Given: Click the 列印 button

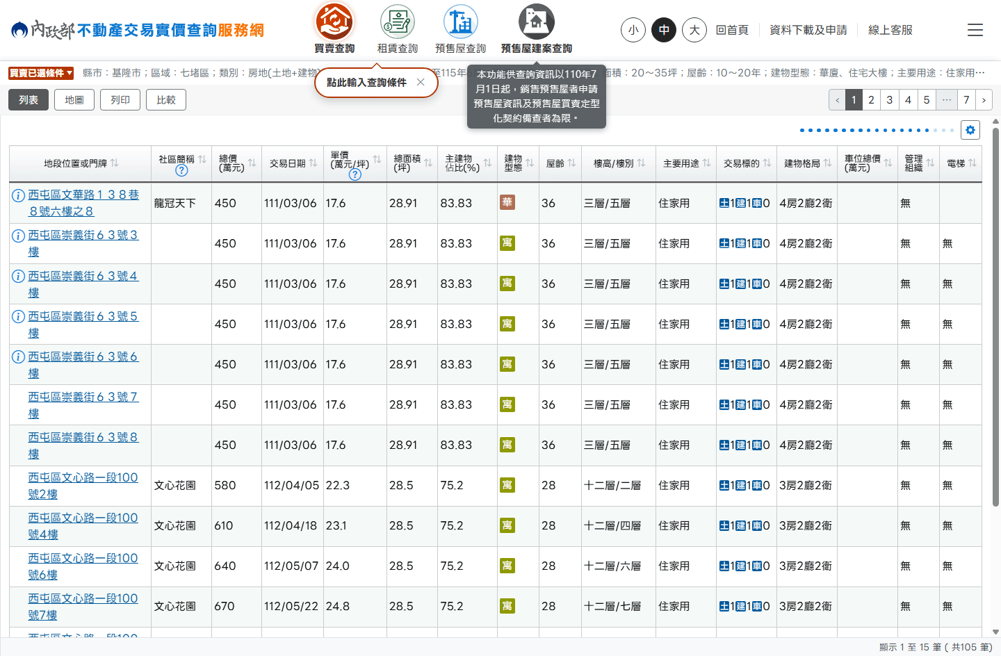Looking at the screenshot, I should click(x=120, y=100).
